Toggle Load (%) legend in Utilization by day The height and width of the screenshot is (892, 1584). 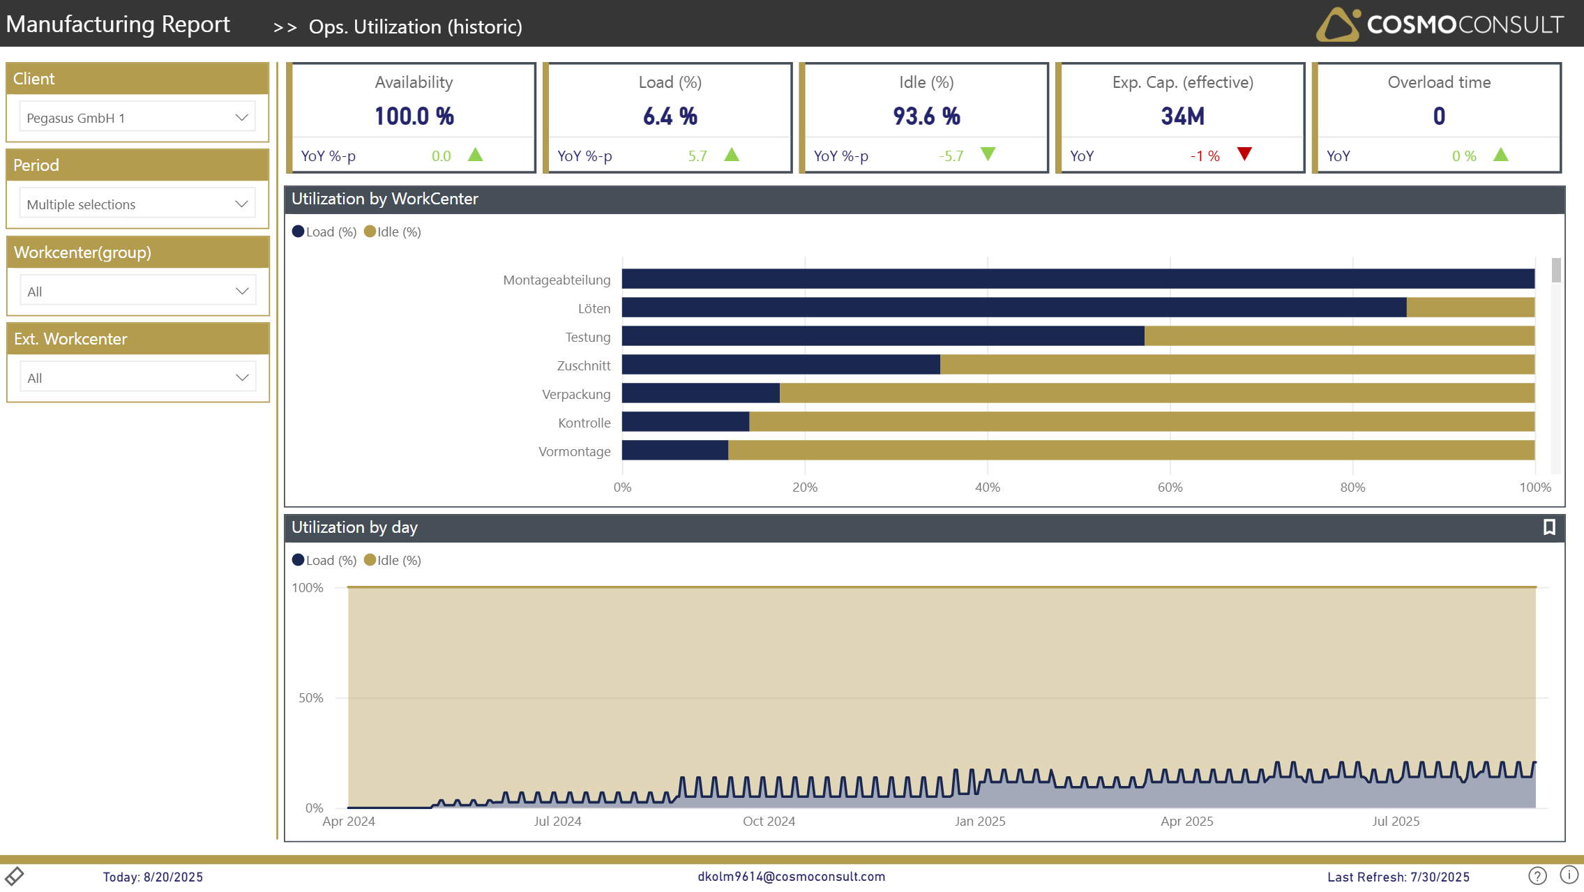324,560
